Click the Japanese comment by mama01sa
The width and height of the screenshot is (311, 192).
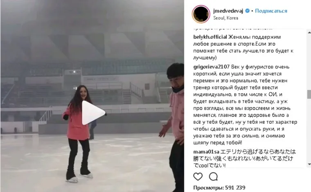pyautogui.click(x=245, y=159)
